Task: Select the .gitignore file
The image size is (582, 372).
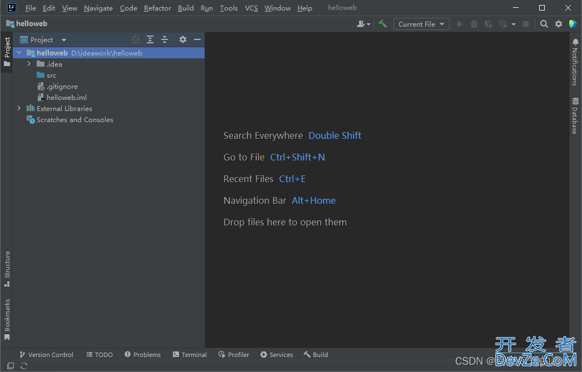Action: (57, 87)
